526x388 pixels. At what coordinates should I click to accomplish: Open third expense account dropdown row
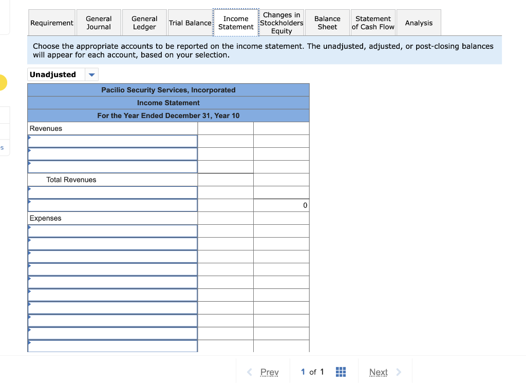(112, 256)
